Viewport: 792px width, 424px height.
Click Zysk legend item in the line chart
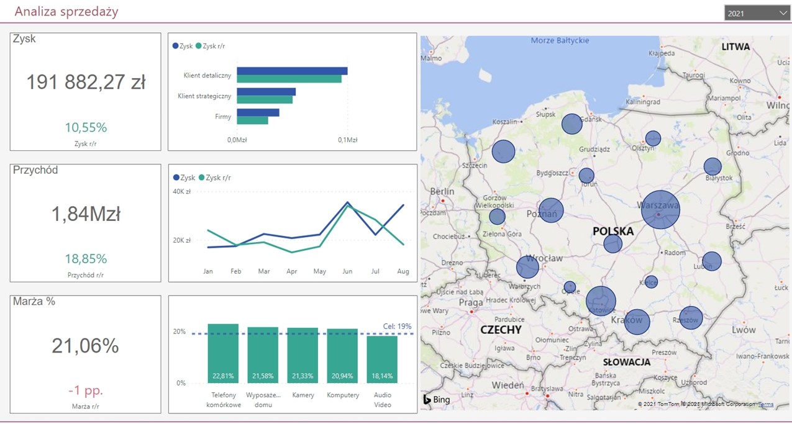tap(185, 178)
